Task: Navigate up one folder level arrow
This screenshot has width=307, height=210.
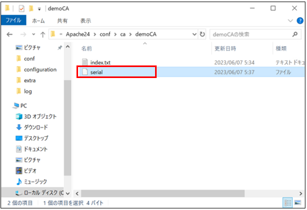Action: coord(42,35)
